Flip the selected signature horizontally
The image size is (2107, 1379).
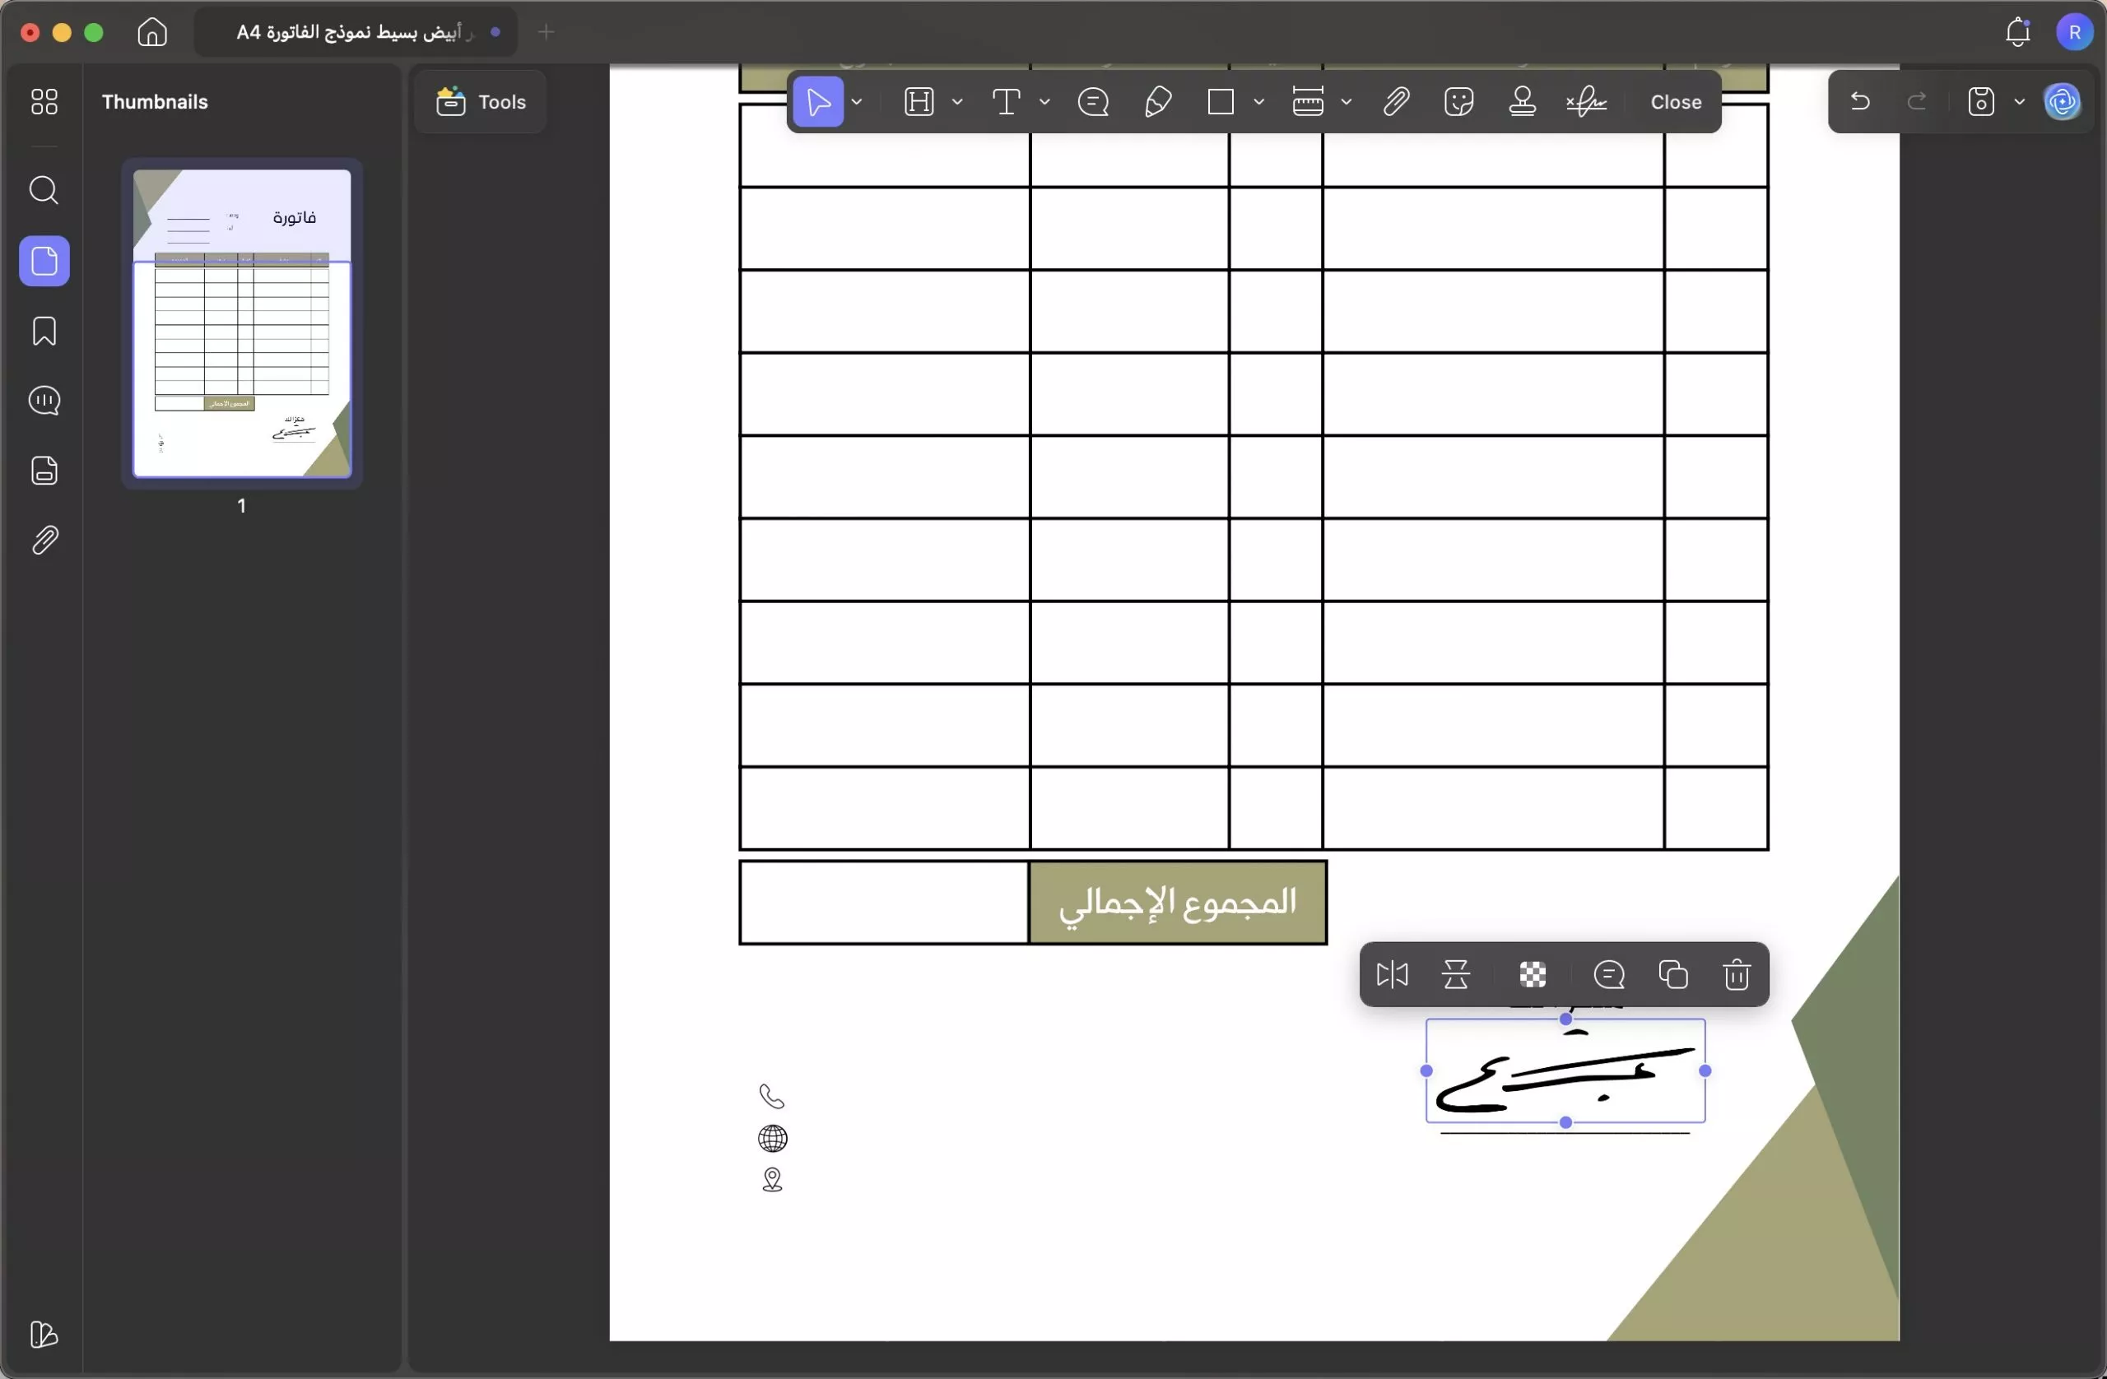pyautogui.click(x=1393, y=974)
